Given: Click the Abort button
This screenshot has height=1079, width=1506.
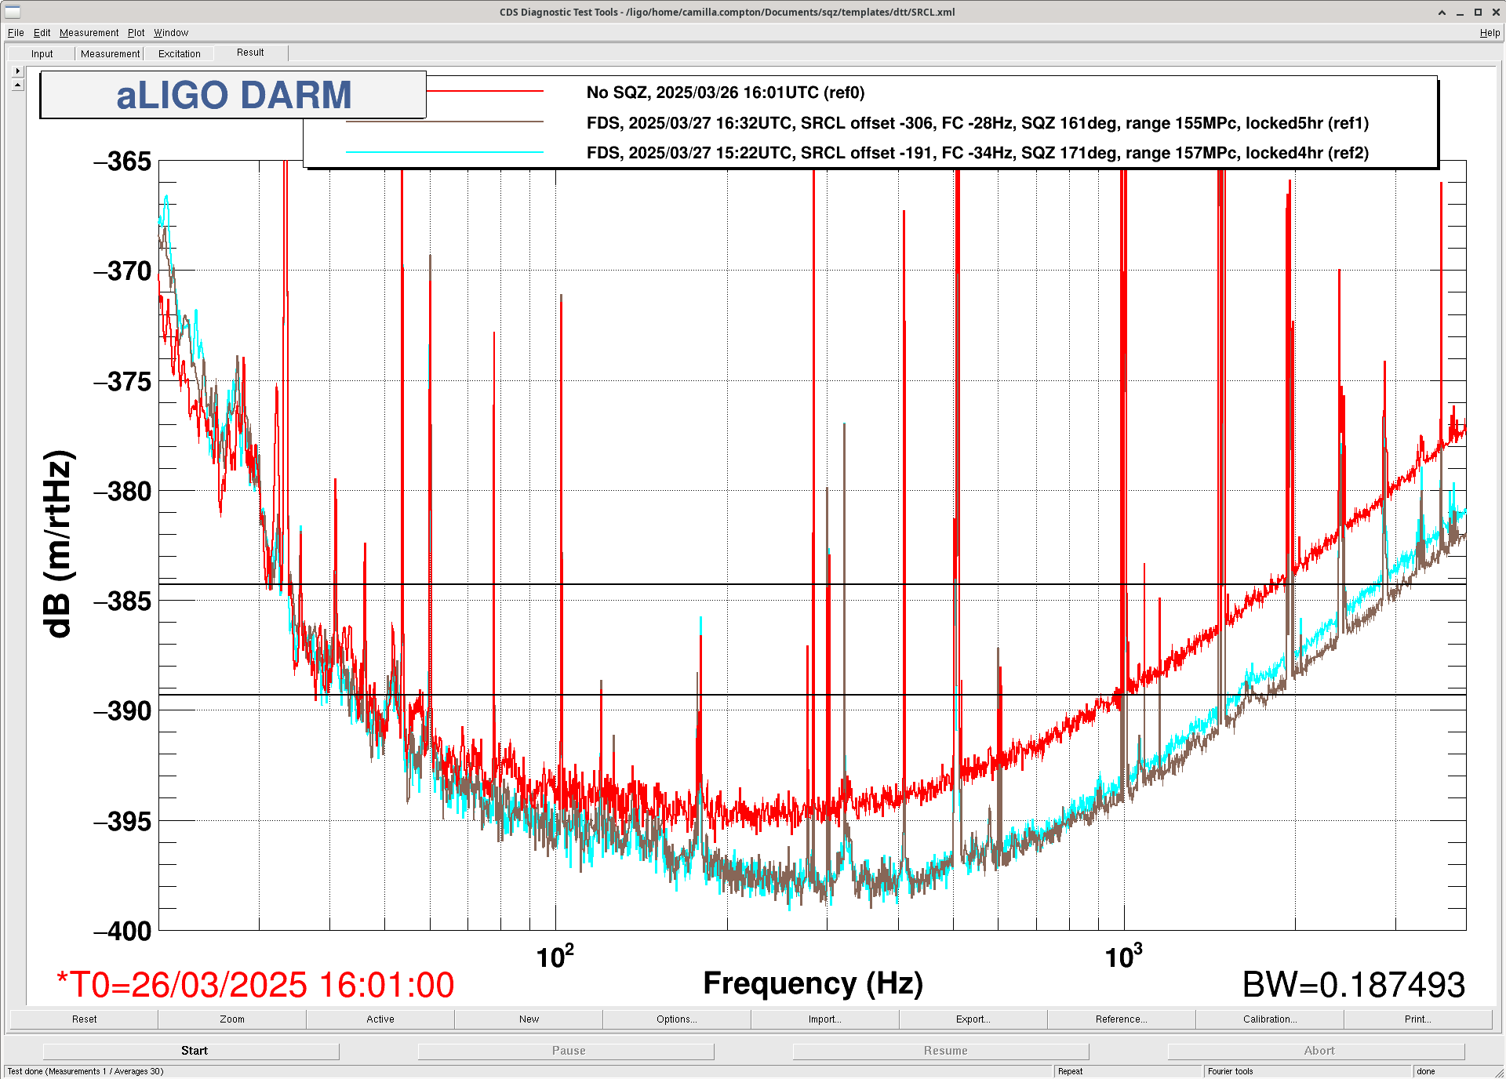Looking at the screenshot, I should [1316, 1051].
